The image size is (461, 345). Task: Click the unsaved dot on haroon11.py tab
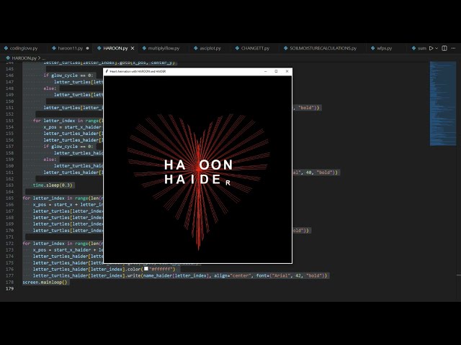coord(87,48)
